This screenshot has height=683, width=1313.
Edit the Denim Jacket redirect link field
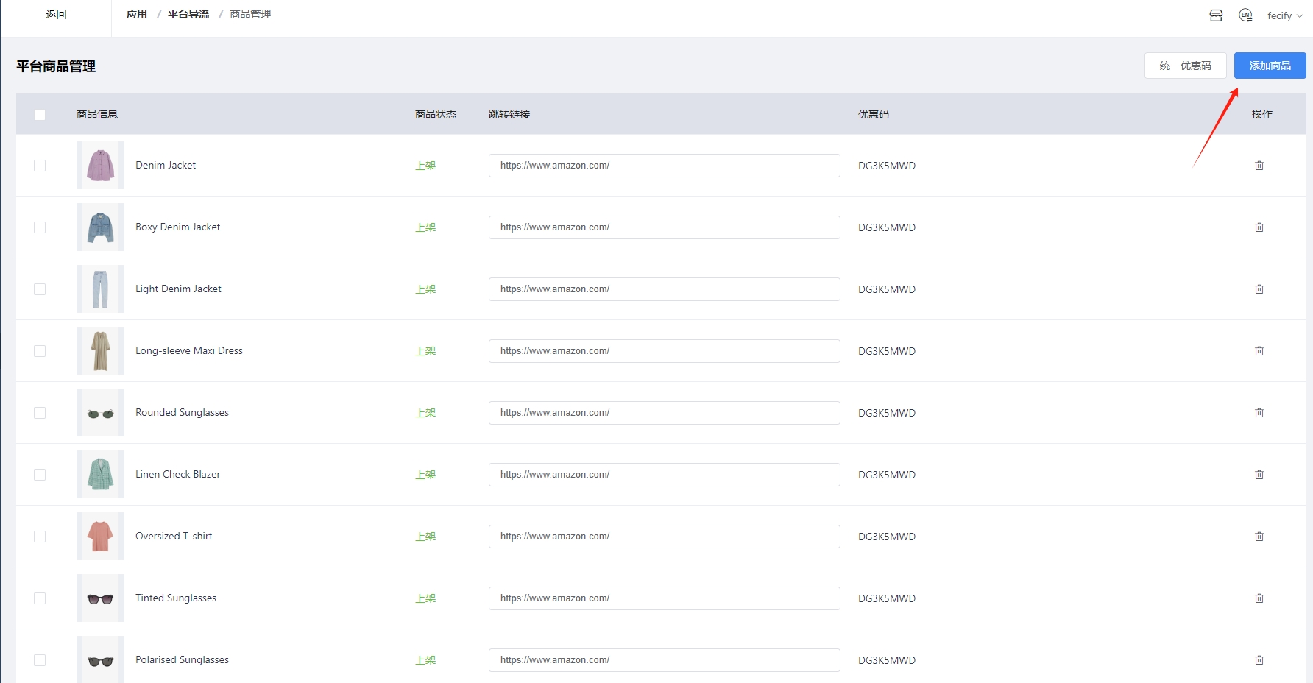(x=664, y=166)
